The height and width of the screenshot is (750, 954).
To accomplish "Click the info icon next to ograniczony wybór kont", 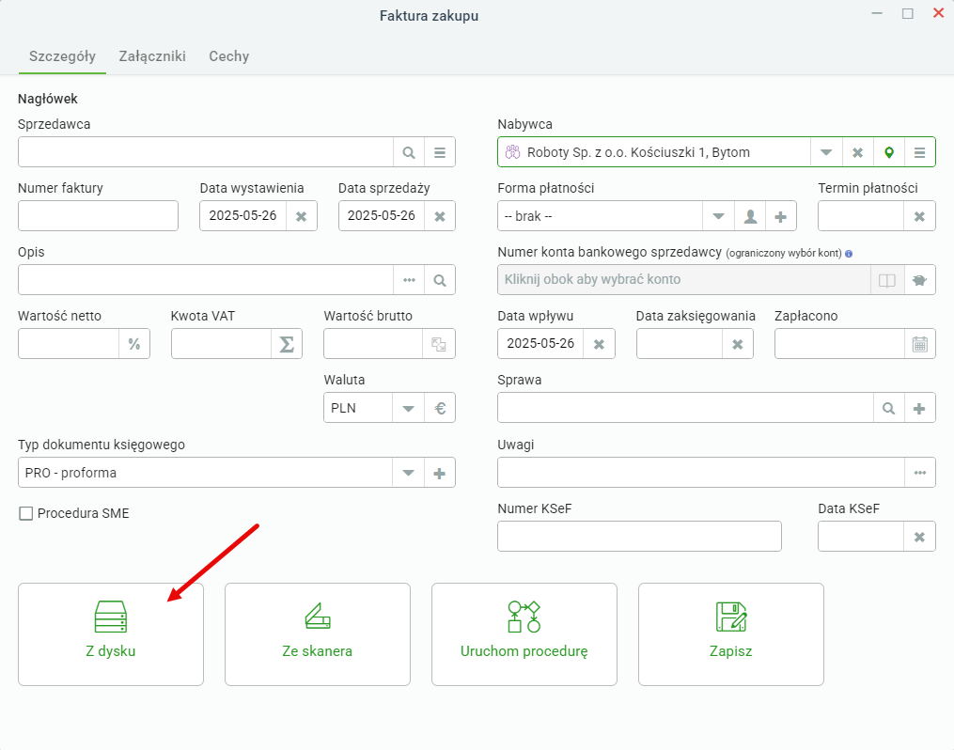I will coord(849,254).
